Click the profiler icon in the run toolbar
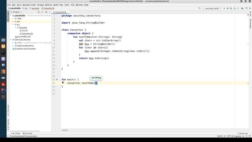 click(x=235, y=8)
